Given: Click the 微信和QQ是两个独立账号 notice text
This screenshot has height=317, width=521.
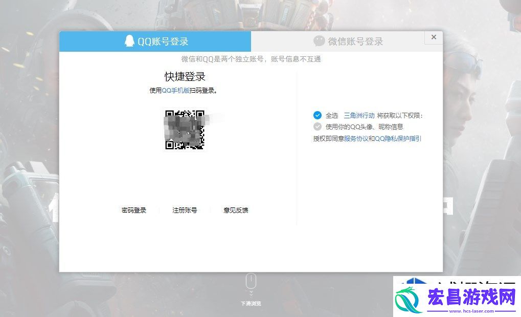Looking at the screenshot, I should pos(251,59).
